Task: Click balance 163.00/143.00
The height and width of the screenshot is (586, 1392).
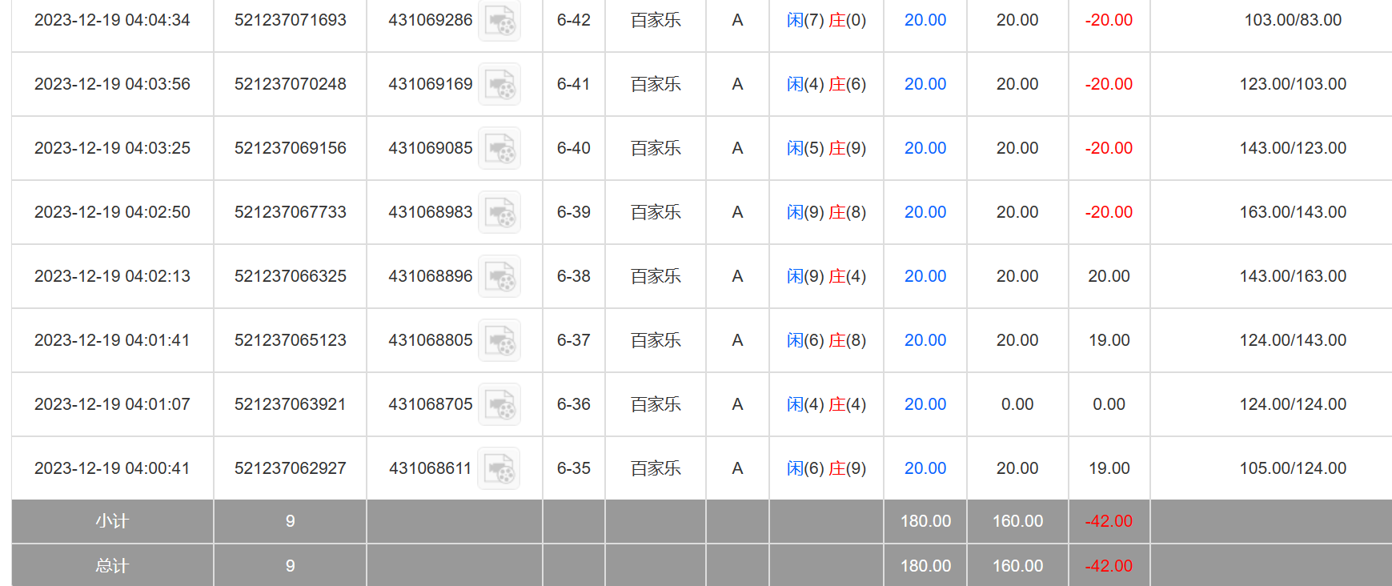Action: coord(1293,212)
